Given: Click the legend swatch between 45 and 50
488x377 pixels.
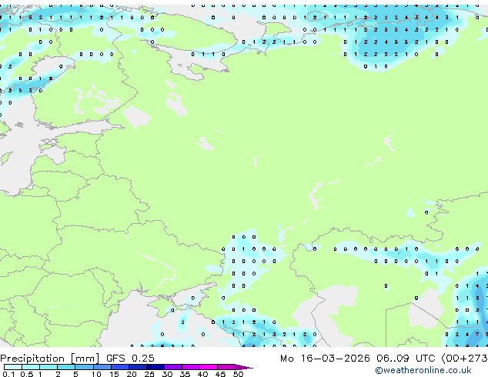Looking at the screenshot, I should [226, 367].
